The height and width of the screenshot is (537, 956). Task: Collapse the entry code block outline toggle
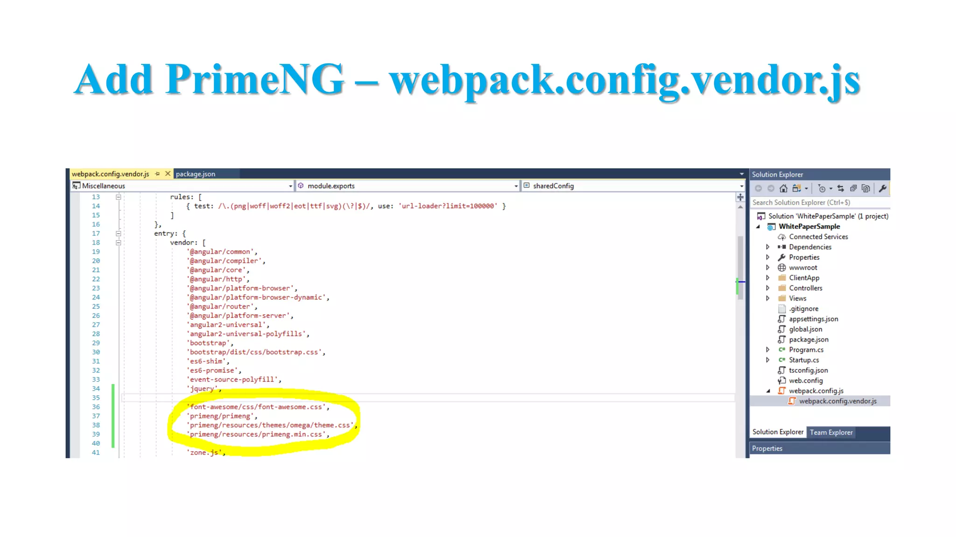pyautogui.click(x=119, y=234)
